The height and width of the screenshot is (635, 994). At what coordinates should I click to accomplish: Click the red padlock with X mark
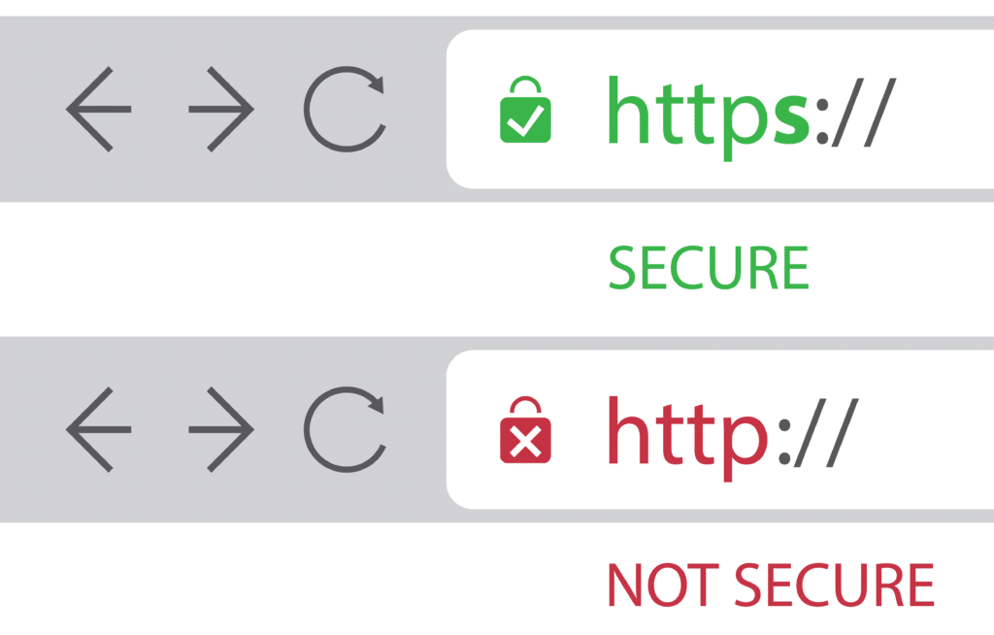(x=525, y=430)
